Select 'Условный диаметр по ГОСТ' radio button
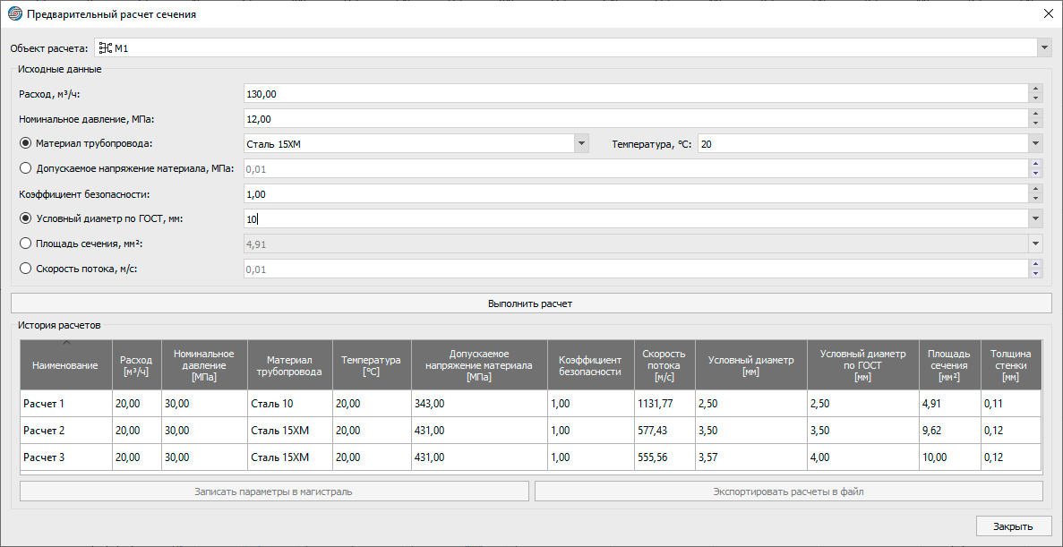The height and width of the screenshot is (547, 1063). pyautogui.click(x=25, y=218)
